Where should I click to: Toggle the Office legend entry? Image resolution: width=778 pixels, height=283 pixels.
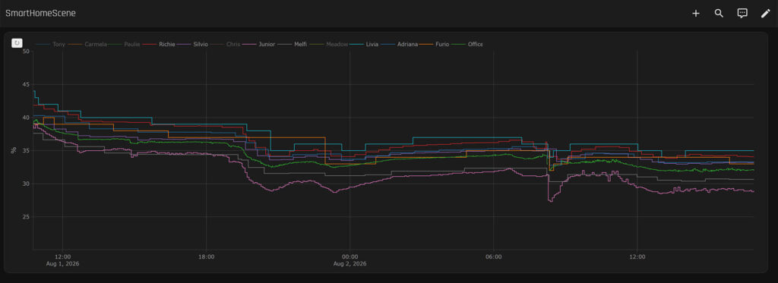468,44
